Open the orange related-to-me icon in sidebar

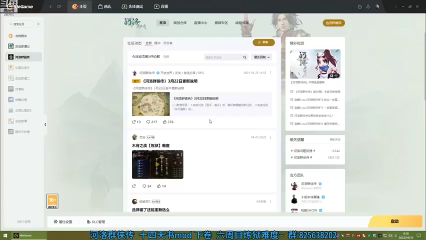[x=11, y=36]
